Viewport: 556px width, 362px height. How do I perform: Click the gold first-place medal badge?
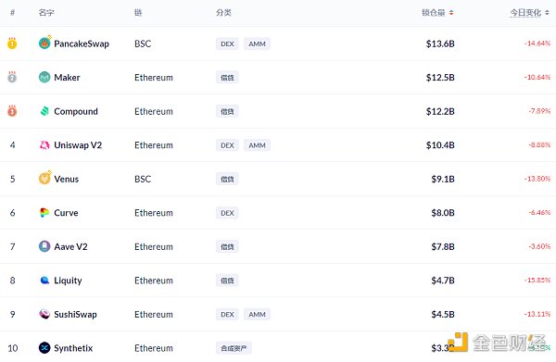(x=12, y=44)
